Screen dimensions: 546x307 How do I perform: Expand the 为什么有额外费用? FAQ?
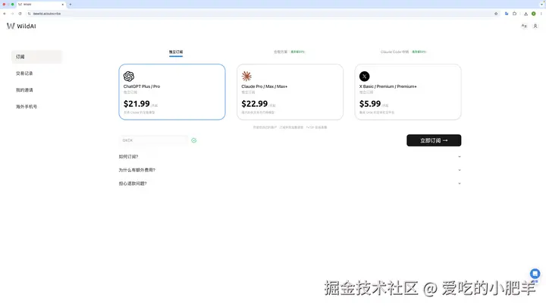coord(290,170)
